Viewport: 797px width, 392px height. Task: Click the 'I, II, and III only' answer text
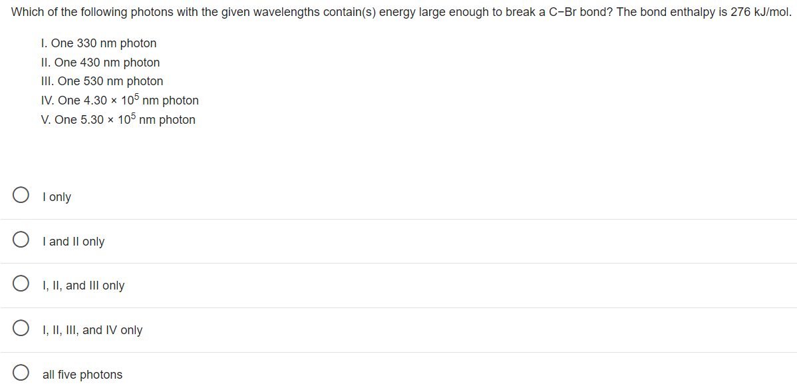point(82,285)
